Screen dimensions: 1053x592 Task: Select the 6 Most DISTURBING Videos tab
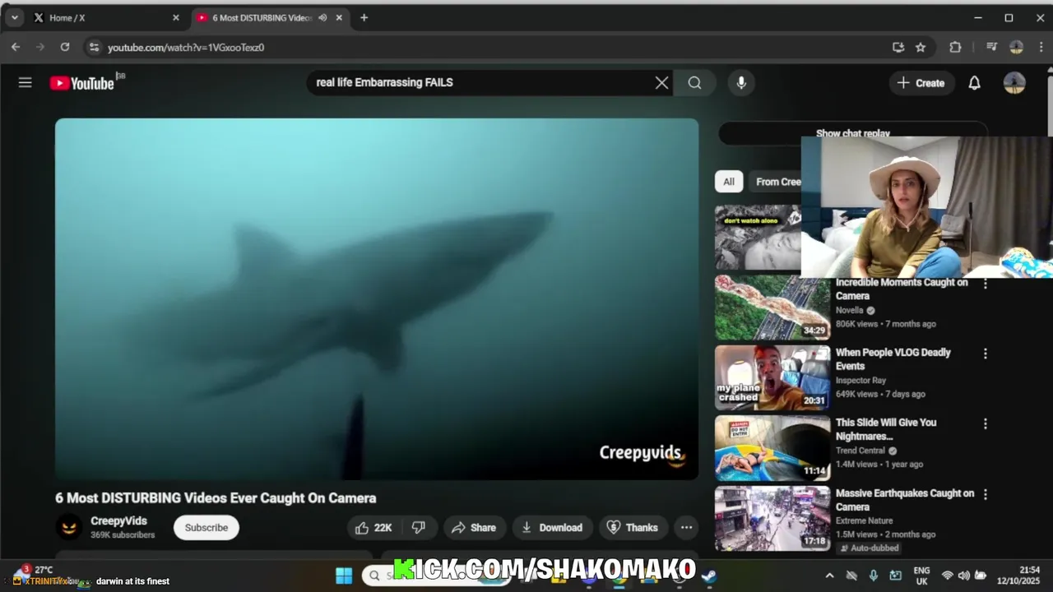coord(262,17)
